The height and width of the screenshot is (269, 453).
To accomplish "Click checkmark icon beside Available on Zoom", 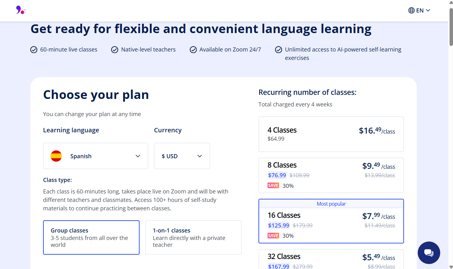I will (193, 50).
